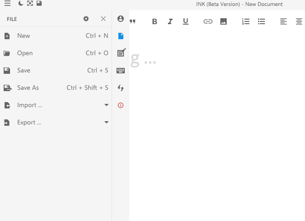Click the Ctrl + N shortcut text
Viewport: 305px width, 221px height.
click(x=97, y=36)
